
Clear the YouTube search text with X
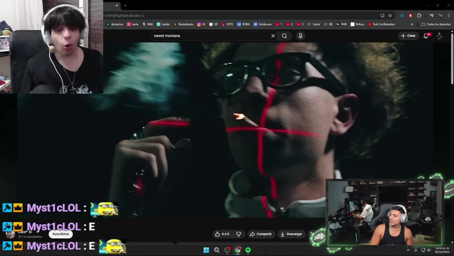273,36
